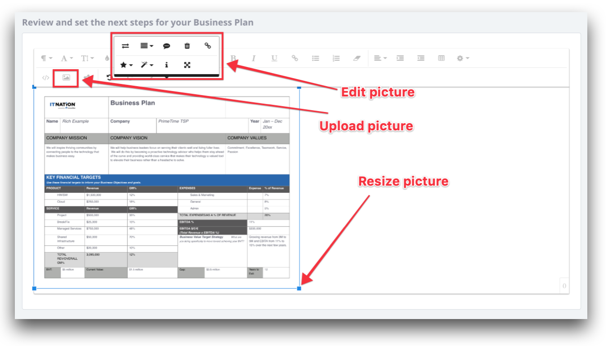Click 'Rich Example' name text
This screenshot has height=346, width=608.
(x=76, y=121)
